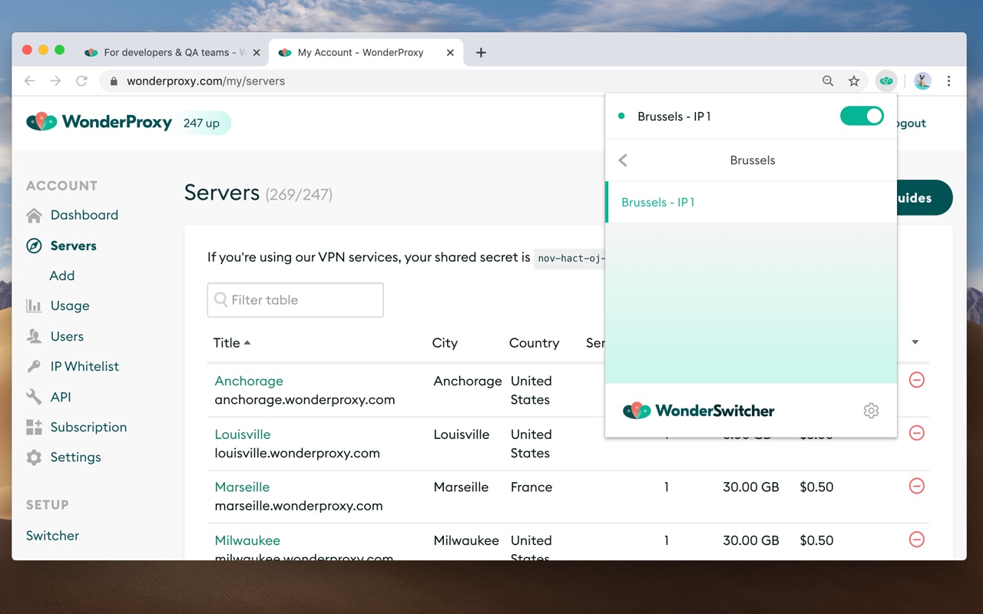
Task: Close the For developers & QA teams tab
Action: coord(257,52)
